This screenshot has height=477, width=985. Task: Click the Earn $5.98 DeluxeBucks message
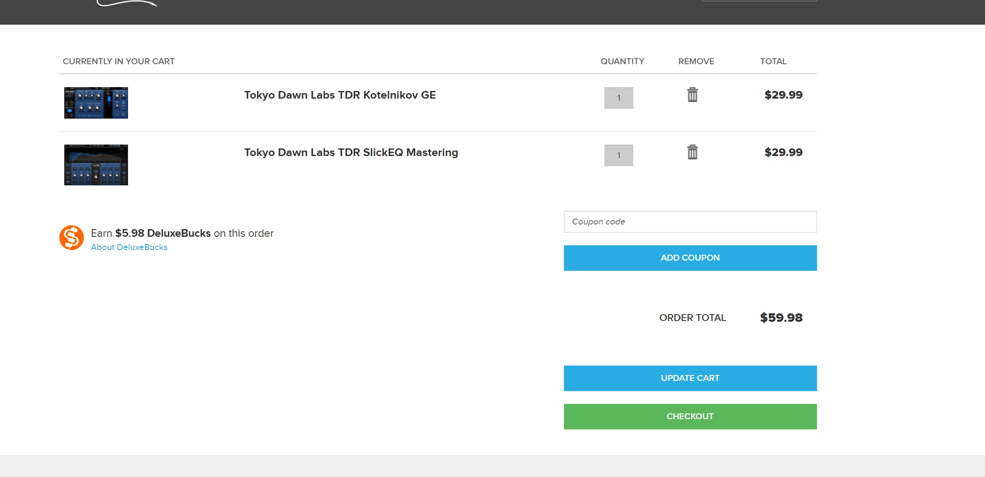tap(182, 233)
